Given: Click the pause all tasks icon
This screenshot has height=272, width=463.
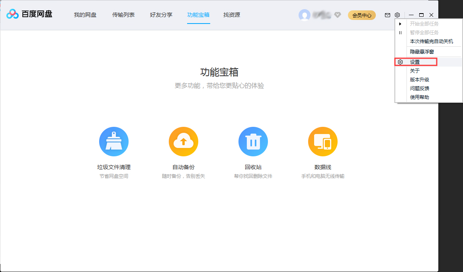Looking at the screenshot, I should tap(400, 33).
